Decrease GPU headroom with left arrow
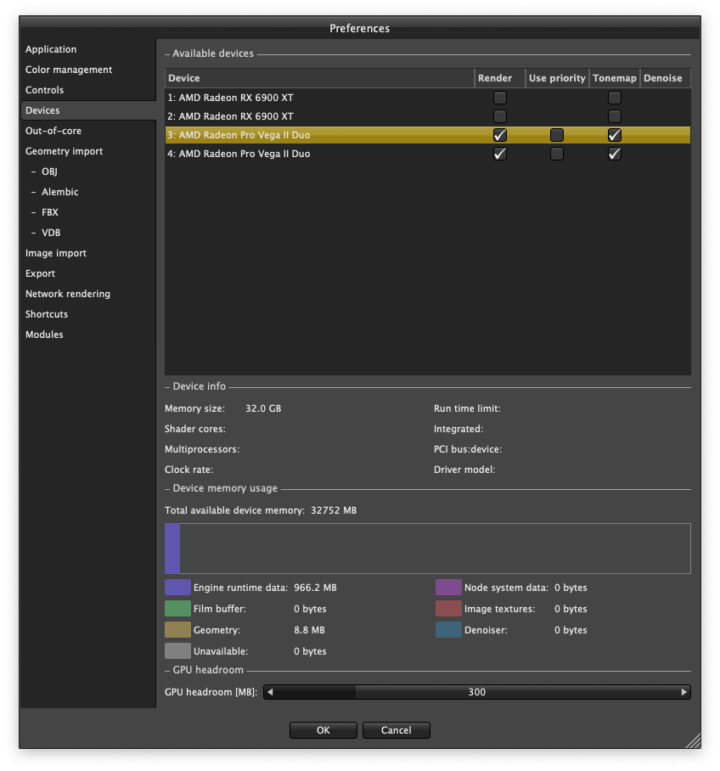 coord(269,692)
